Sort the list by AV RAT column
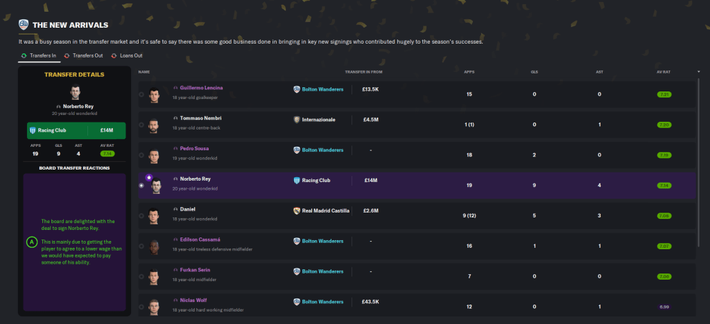Image resolution: width=710 pixels, height=324 pixels. coord(664,71)
